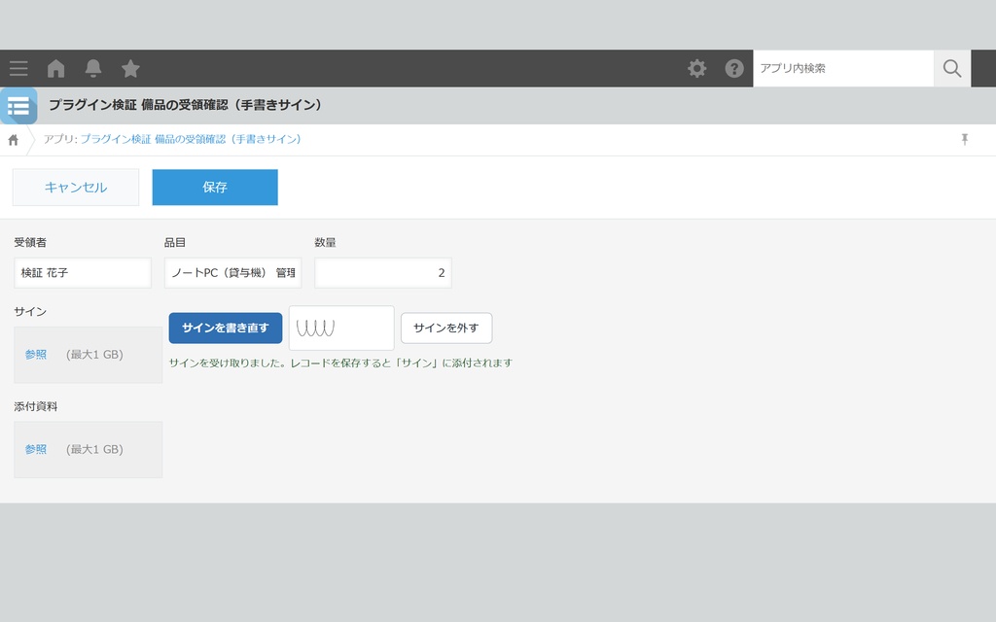
Task: Click 参照 link under 添付資料
Action: pyautogui.click(x=36, y=449)
